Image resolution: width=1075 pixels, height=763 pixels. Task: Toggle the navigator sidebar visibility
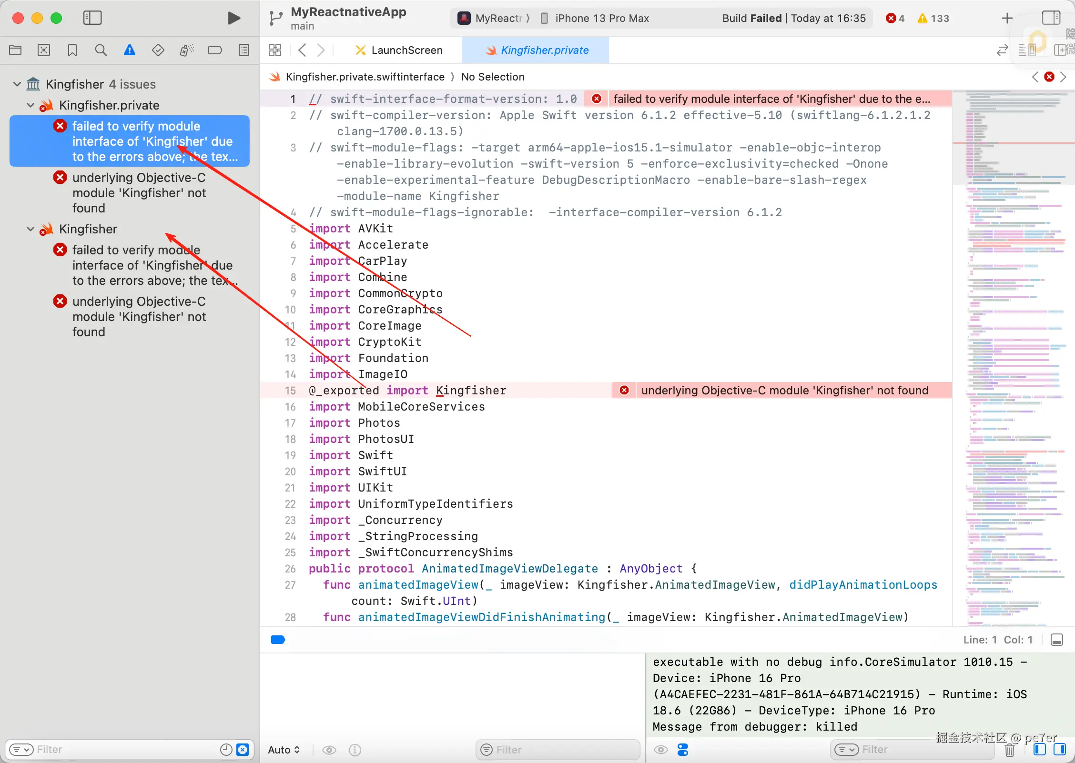(92, 18)
